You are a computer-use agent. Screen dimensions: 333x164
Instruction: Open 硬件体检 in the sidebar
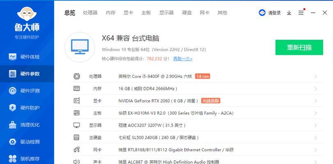pyautogui.click(x=27, y=57)
